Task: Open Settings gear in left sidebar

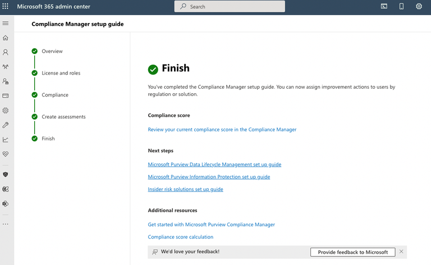Action: (6, 111)
